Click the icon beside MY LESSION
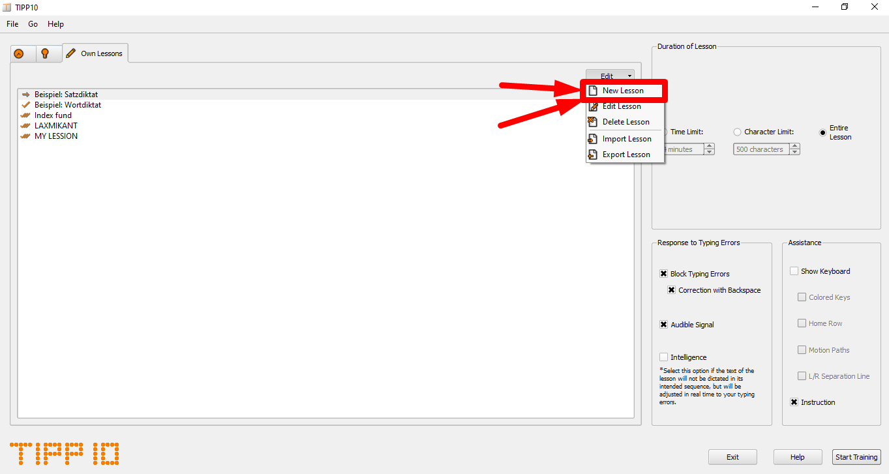Viewport: 889px width, 474px height. pyautogui.click(x=26, y=136)
